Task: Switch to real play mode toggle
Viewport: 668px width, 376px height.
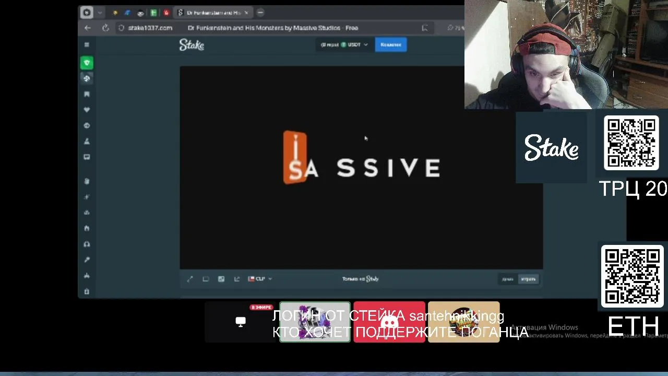Action: (x=528, y=279)
